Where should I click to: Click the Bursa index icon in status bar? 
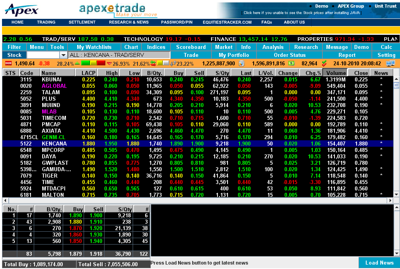[8, 63]
